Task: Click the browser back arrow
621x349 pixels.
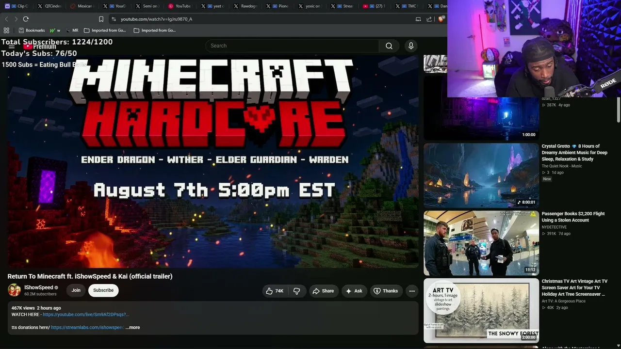Action: [x=6, y=19]
